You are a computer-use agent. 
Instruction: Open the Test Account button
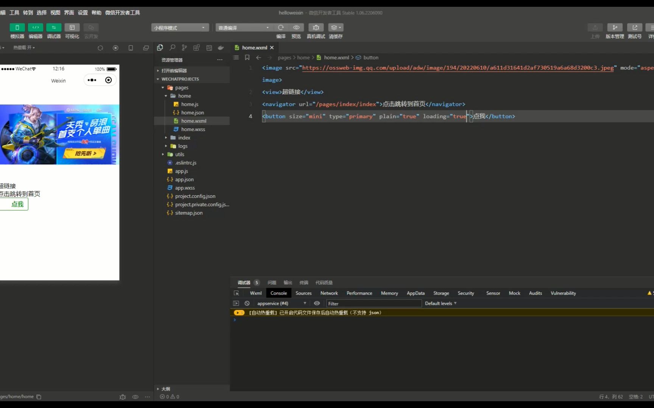tap(635, 27)
